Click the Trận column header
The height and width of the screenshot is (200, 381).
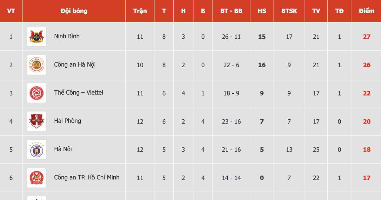click(x=140, y=11)
